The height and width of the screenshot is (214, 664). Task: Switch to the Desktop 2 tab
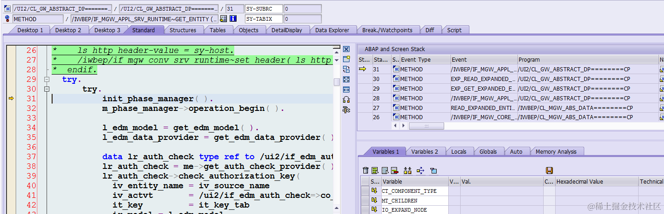pos(68,30)
